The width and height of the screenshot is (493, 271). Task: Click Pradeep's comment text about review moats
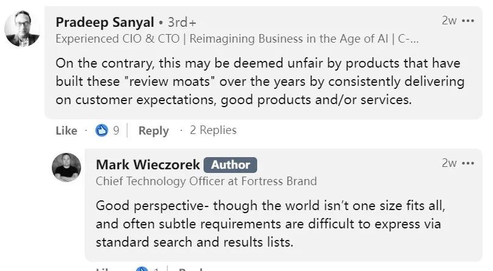tap(259, 81)
